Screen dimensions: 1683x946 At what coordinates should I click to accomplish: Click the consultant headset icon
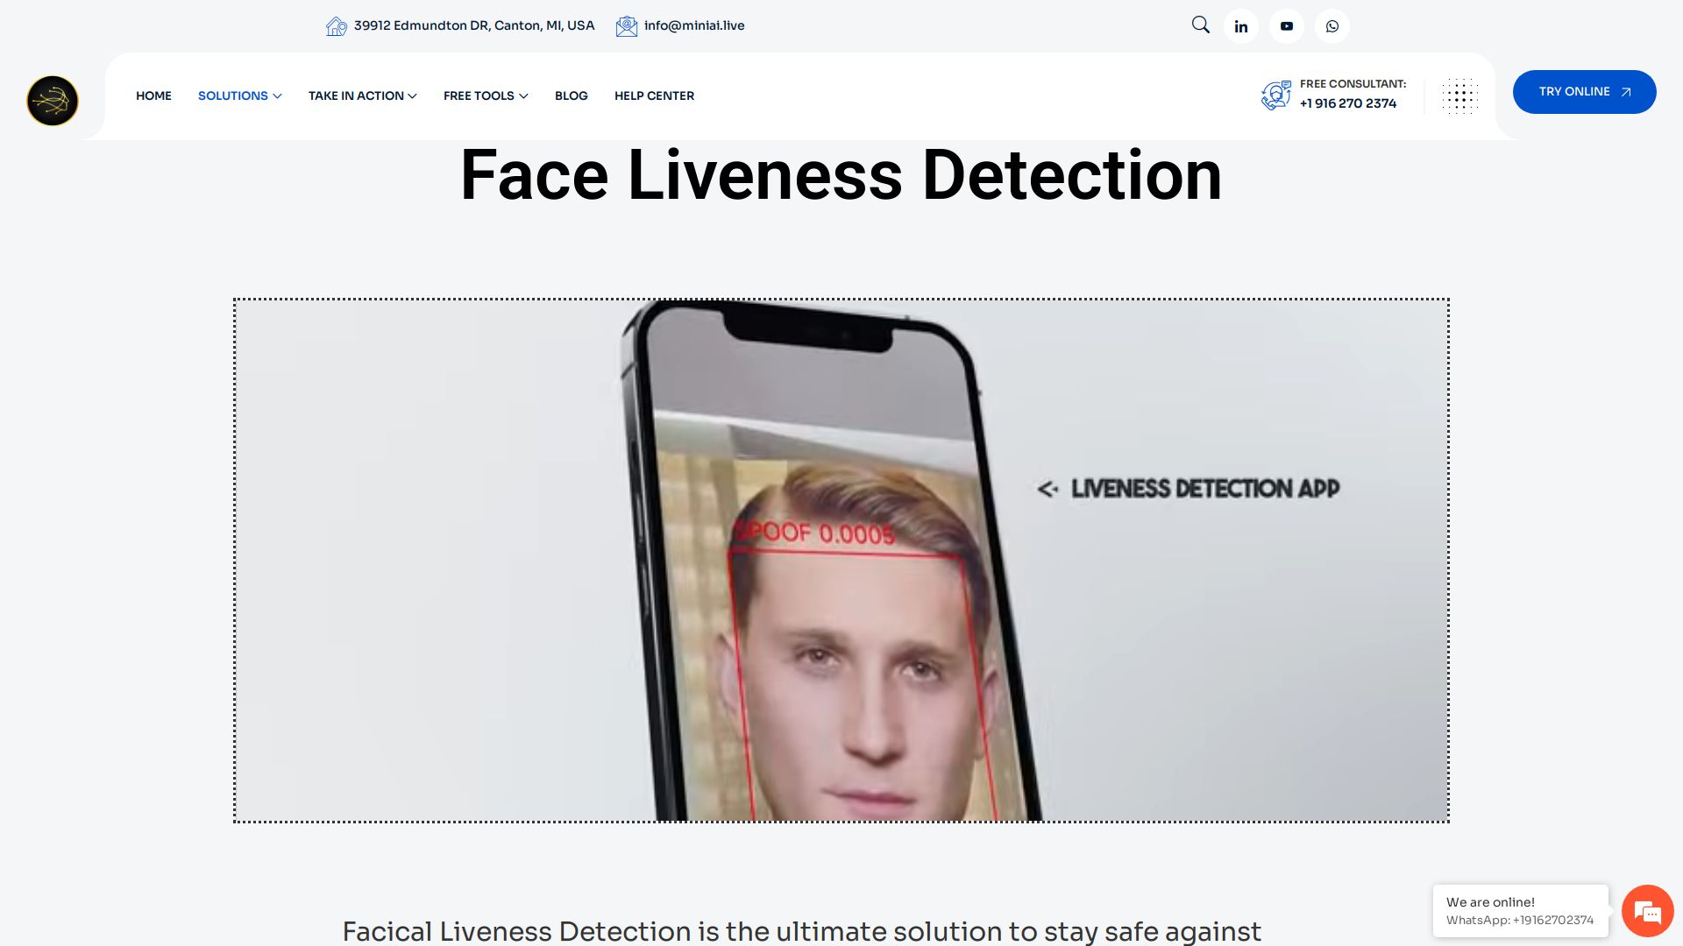tap(1276, 95)
